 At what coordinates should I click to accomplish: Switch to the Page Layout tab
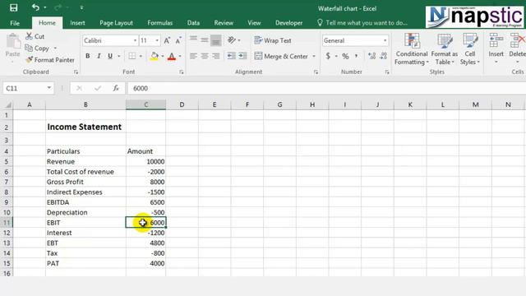(x=116, y=23)
